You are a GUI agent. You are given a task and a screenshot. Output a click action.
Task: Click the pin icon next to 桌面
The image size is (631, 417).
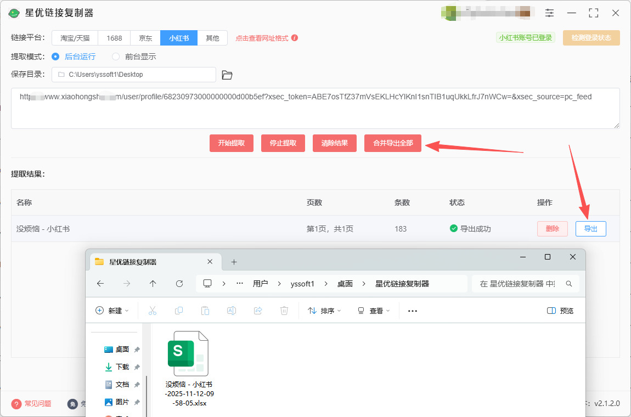137,350
